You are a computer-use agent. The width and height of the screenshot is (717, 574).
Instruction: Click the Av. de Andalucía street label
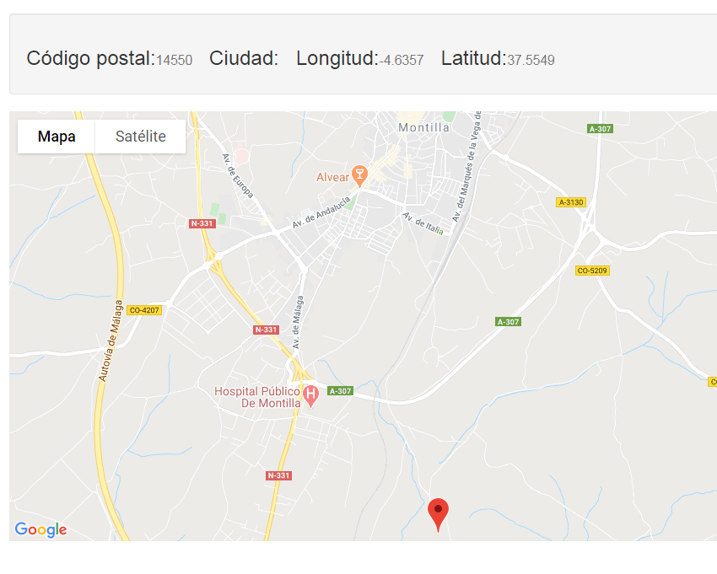coord(321,212)
